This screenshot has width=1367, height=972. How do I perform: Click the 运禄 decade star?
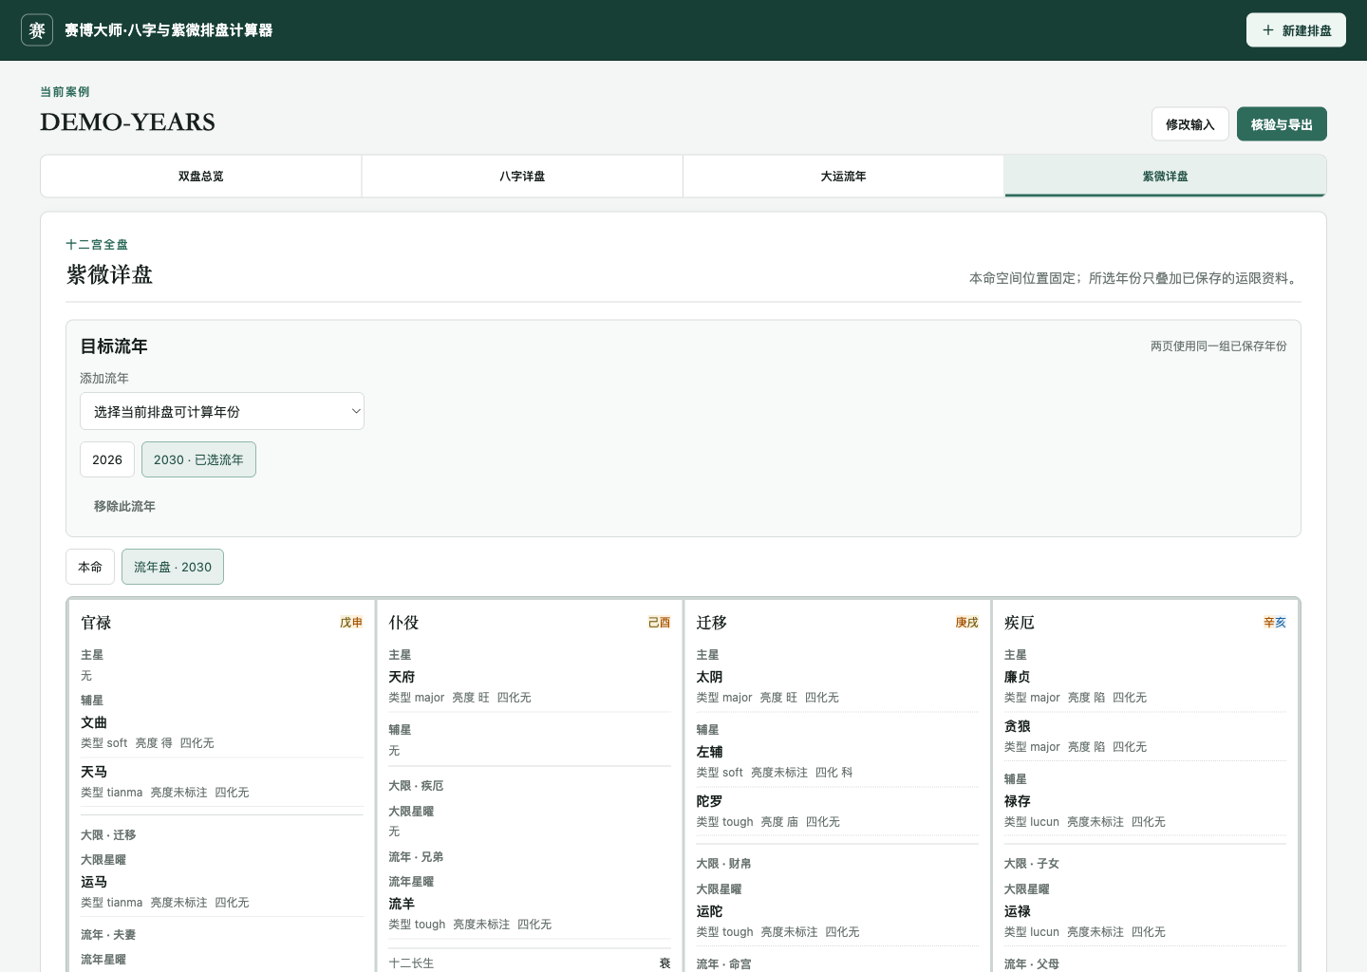1017,911
